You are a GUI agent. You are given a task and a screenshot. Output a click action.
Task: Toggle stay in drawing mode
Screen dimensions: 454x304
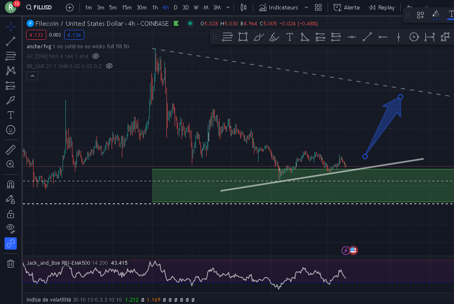click(11, 199)
